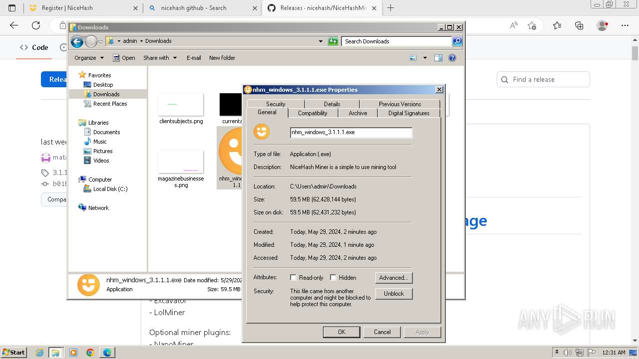Open the Organize dropdown menu
The width and height of the screenshot is (639, 359).
point(89,58)
